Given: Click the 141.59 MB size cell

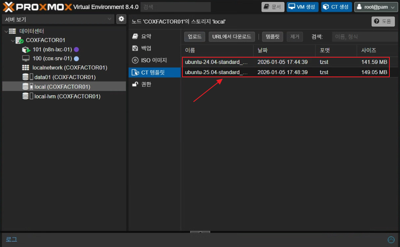Looking at the screenshot, I should click(x=374, y=62).
